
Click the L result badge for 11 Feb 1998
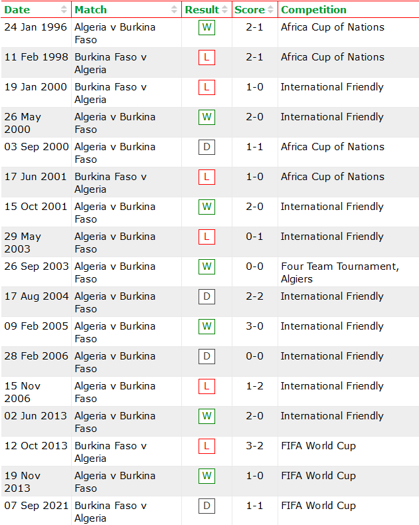pos(207,58)
